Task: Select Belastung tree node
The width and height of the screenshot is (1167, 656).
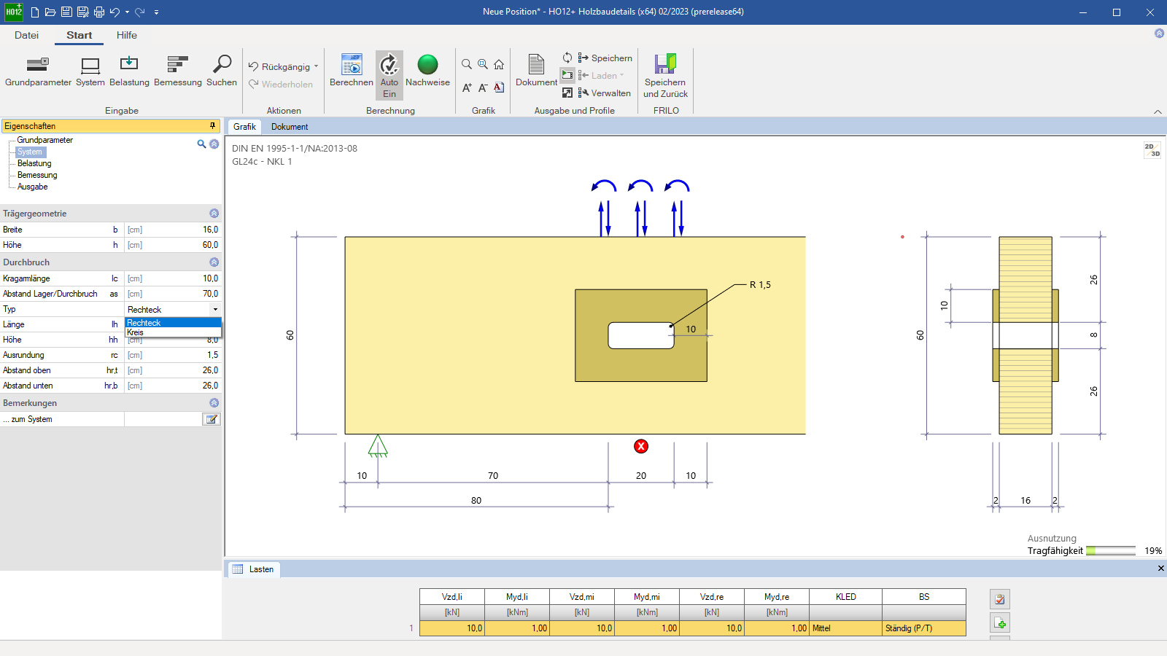Action: click(34, 163)
